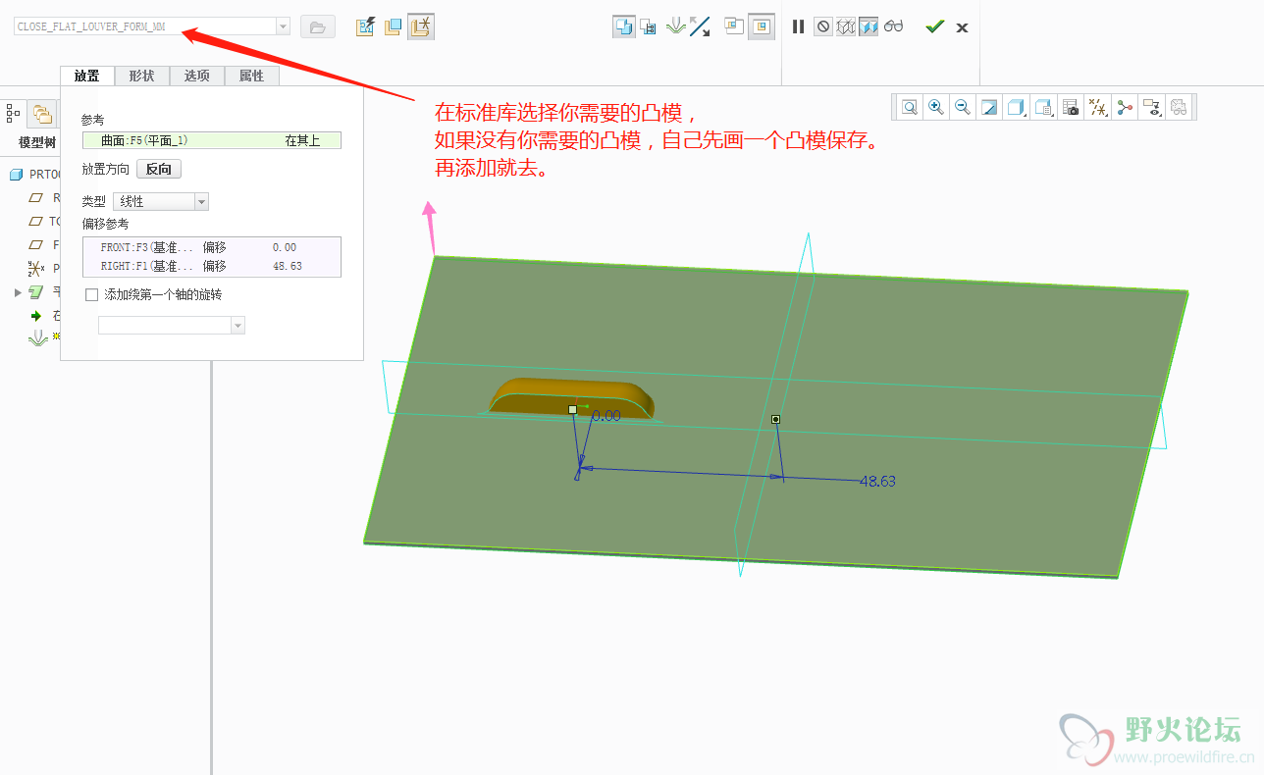Expand the sheet metal planar feature node
The width and height of the screenshot is (1264, 775).
tap(18, 292)
